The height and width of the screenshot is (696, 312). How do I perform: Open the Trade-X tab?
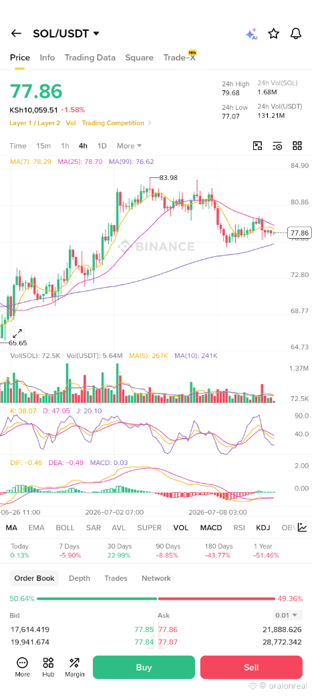pyautogui.click(x=180, y=58)
